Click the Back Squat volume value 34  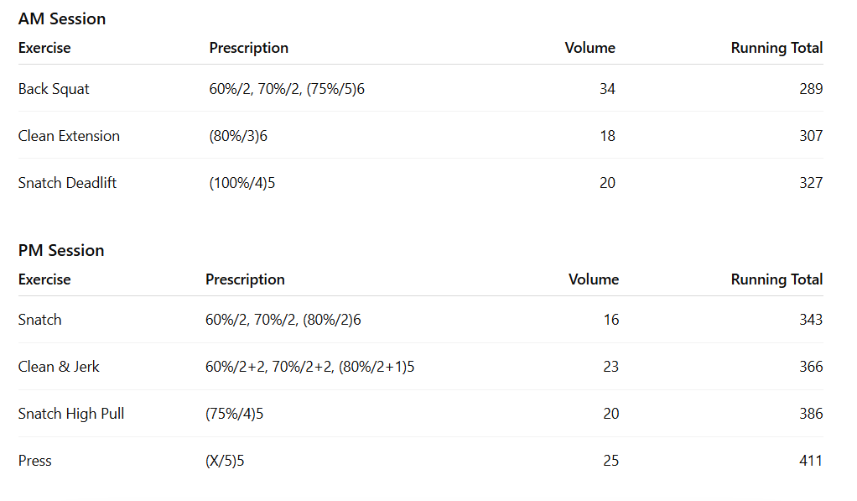[x=607, y=89]
